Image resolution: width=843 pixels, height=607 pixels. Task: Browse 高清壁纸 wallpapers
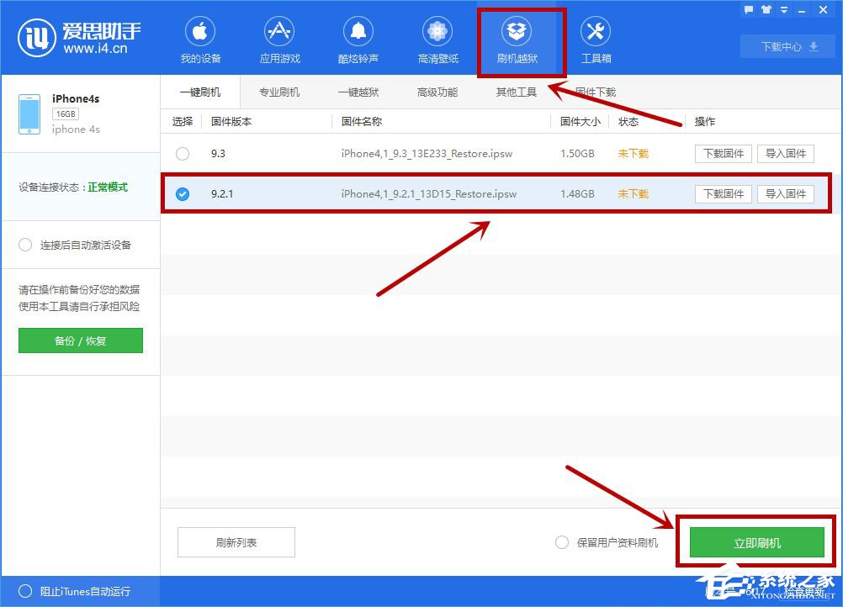[x=437, y=37]
